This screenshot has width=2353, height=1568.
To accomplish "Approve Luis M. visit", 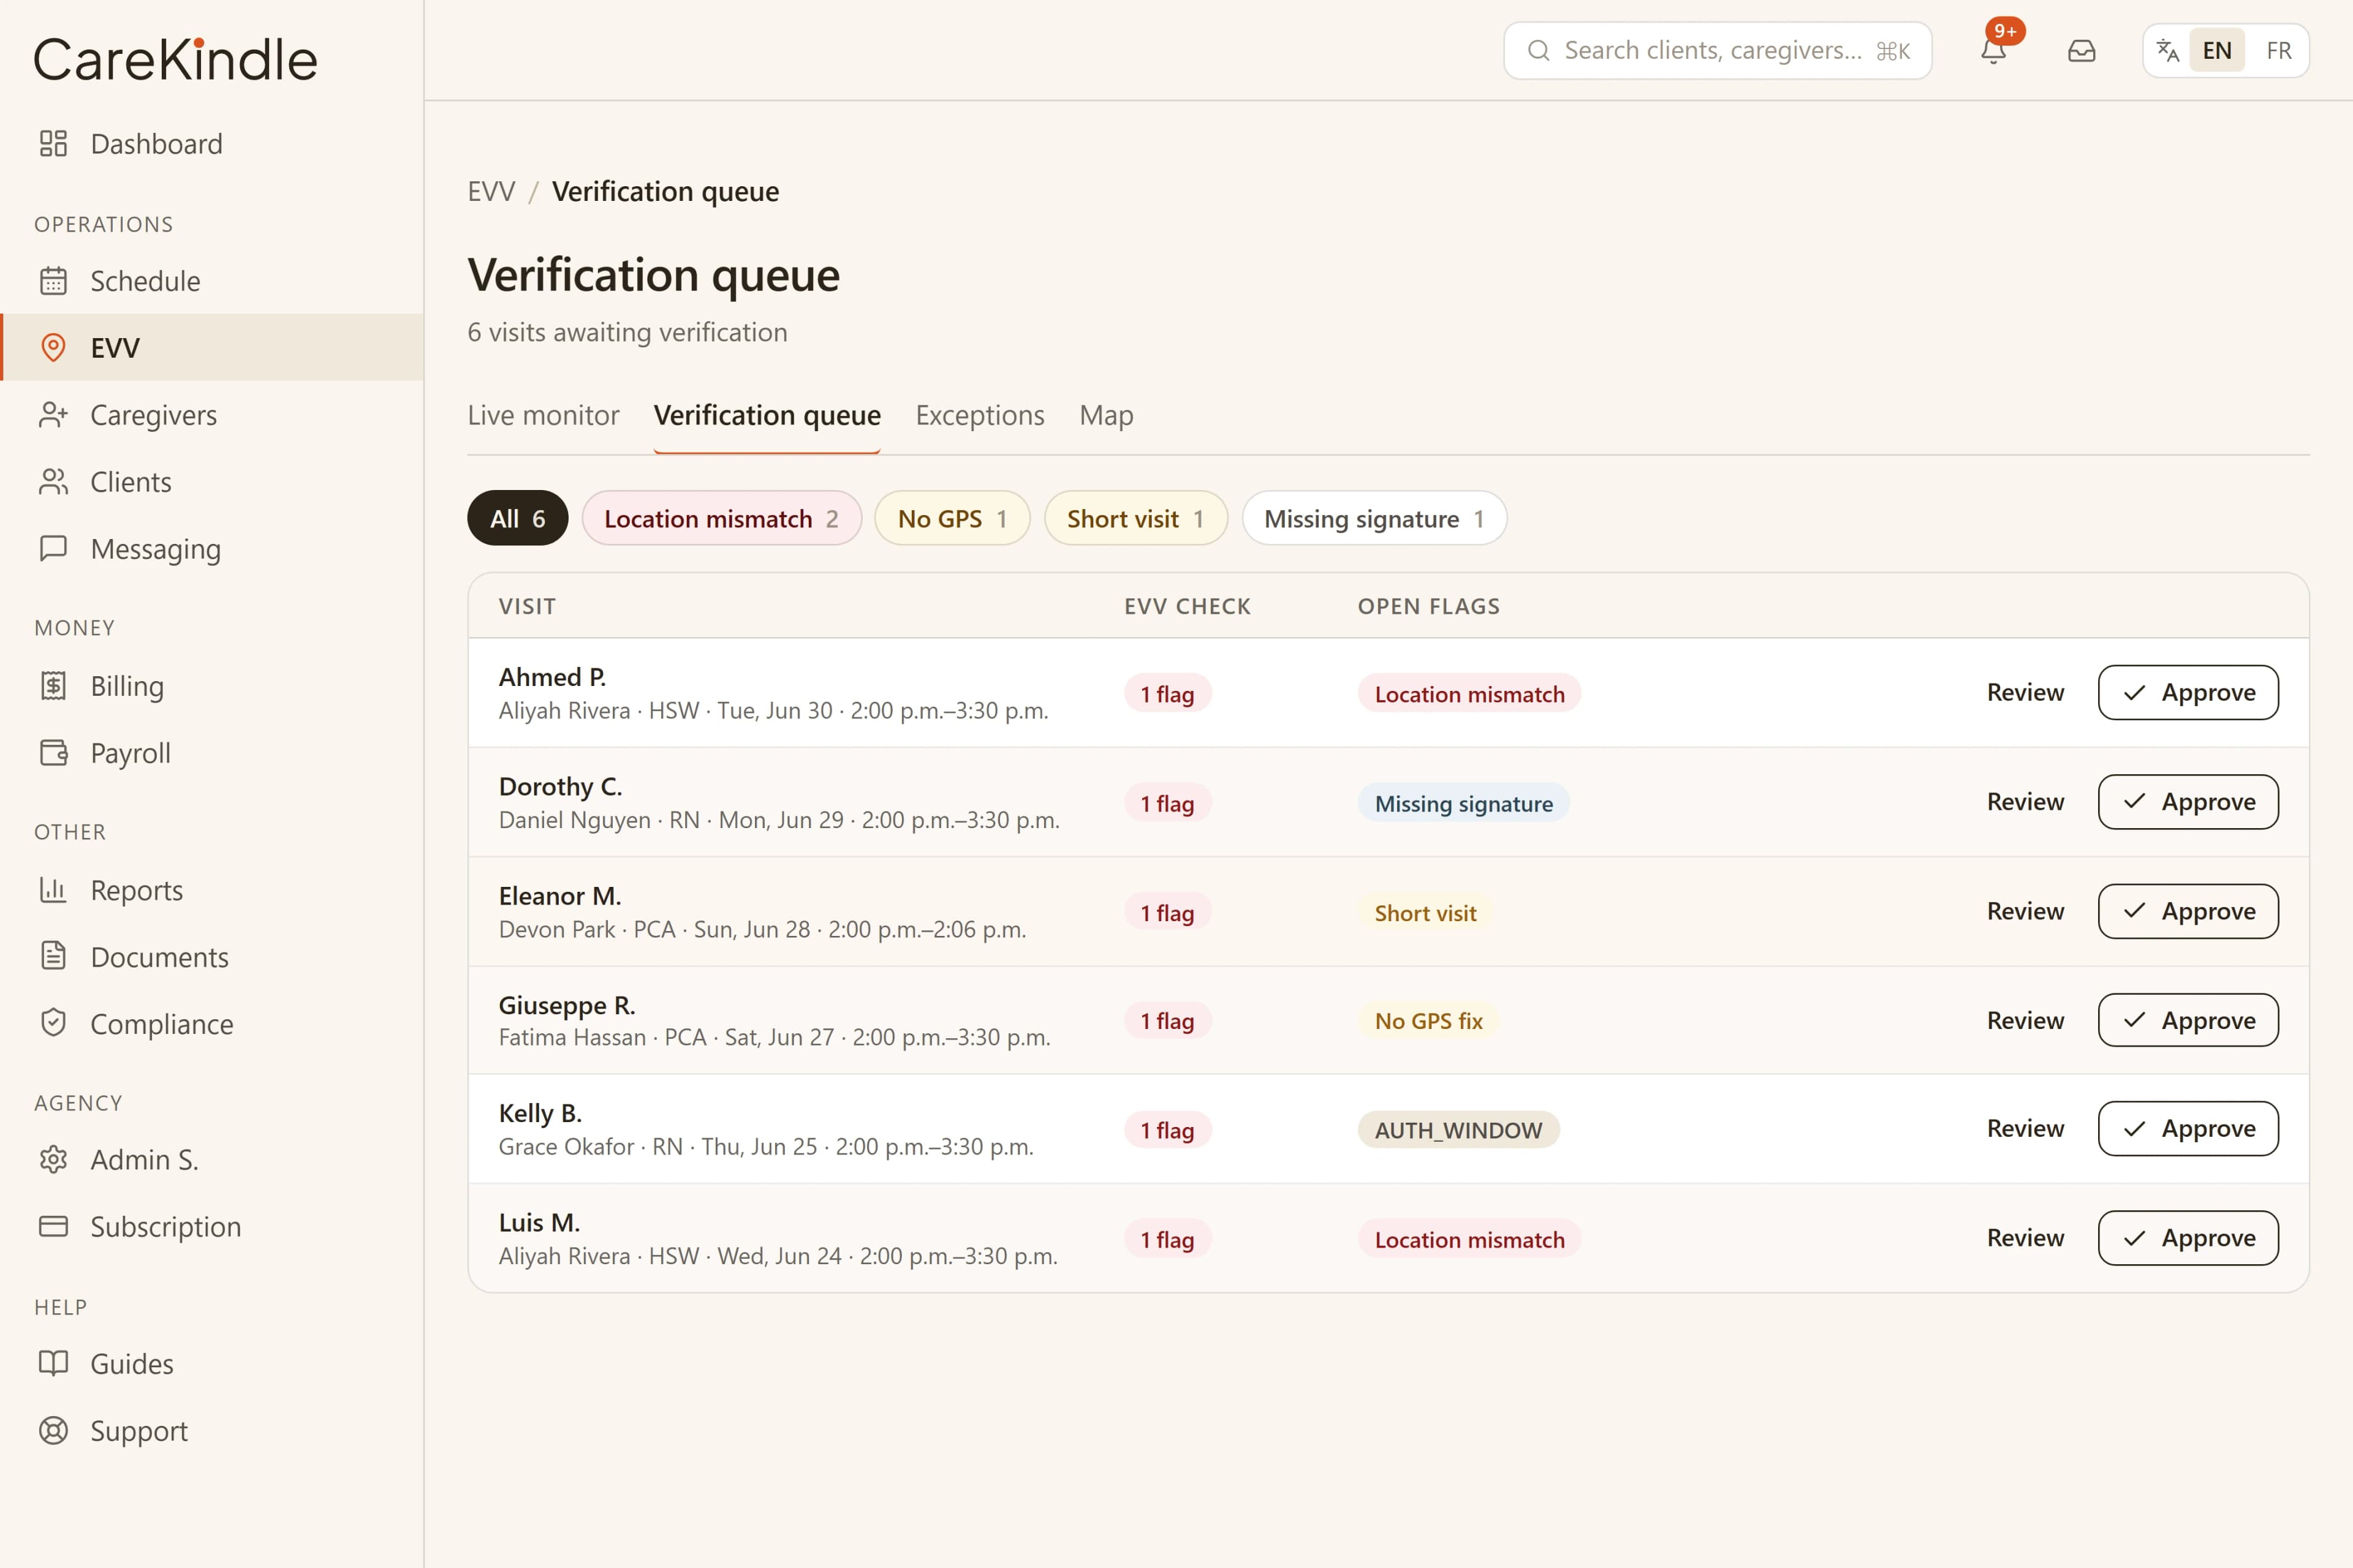I will click(x=2188, y=1238).
